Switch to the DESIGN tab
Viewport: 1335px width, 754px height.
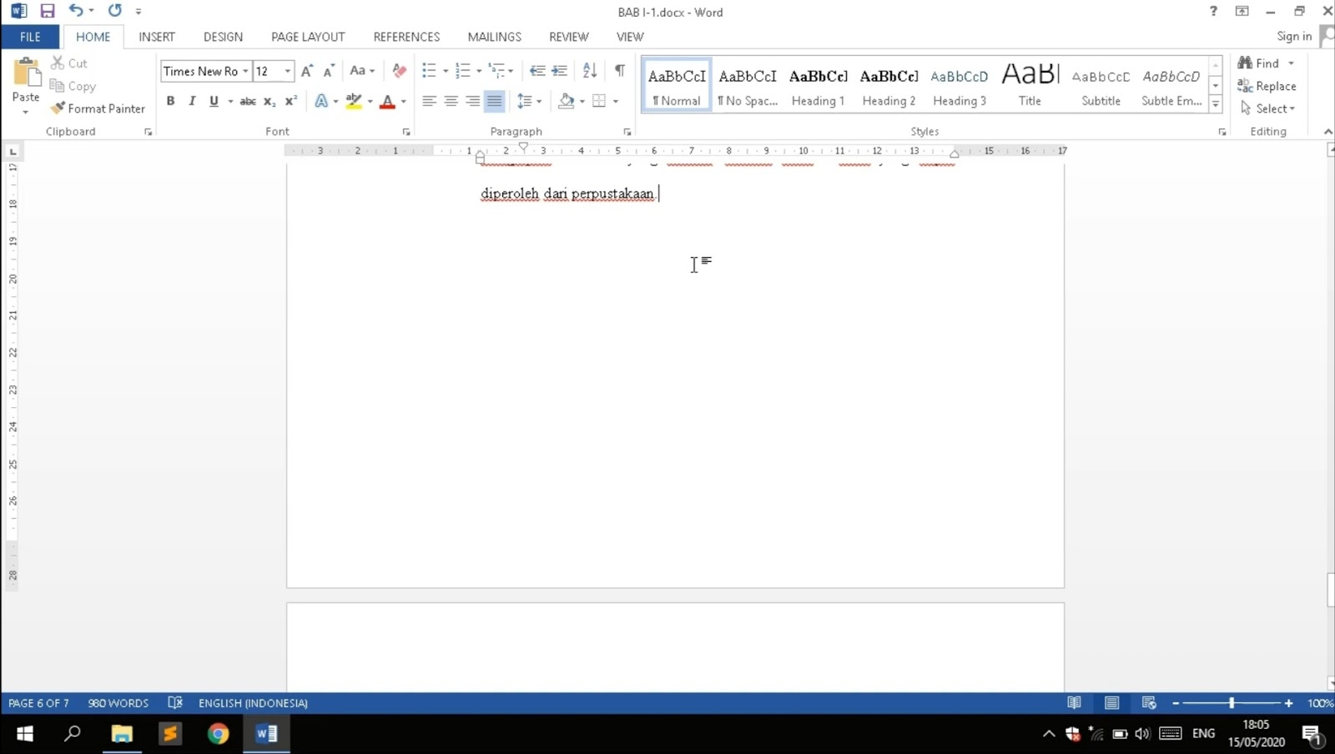[223, 37]
